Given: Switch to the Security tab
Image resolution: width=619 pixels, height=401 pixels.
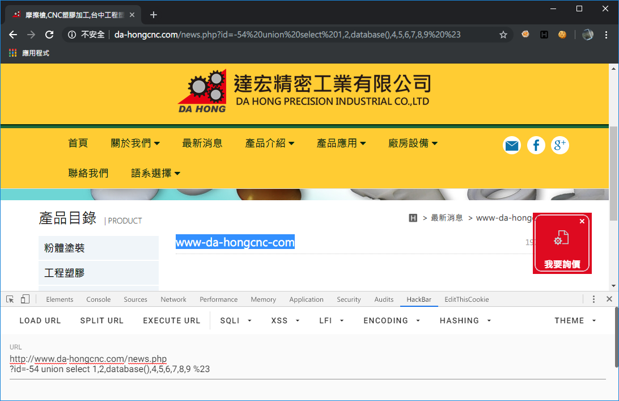Looking at the screenshot, I should pyautogui.click(x=349, y=299).
